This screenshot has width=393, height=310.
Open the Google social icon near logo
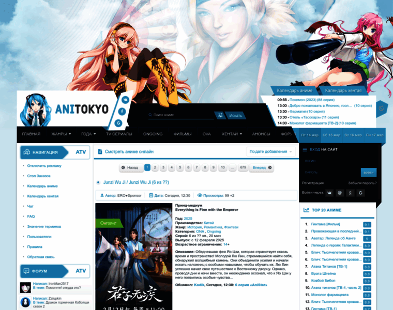pos(118,123)
